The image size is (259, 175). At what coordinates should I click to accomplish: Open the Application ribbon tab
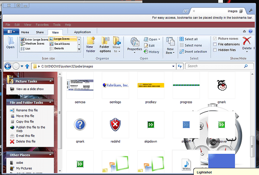click(x=83, y=32)
